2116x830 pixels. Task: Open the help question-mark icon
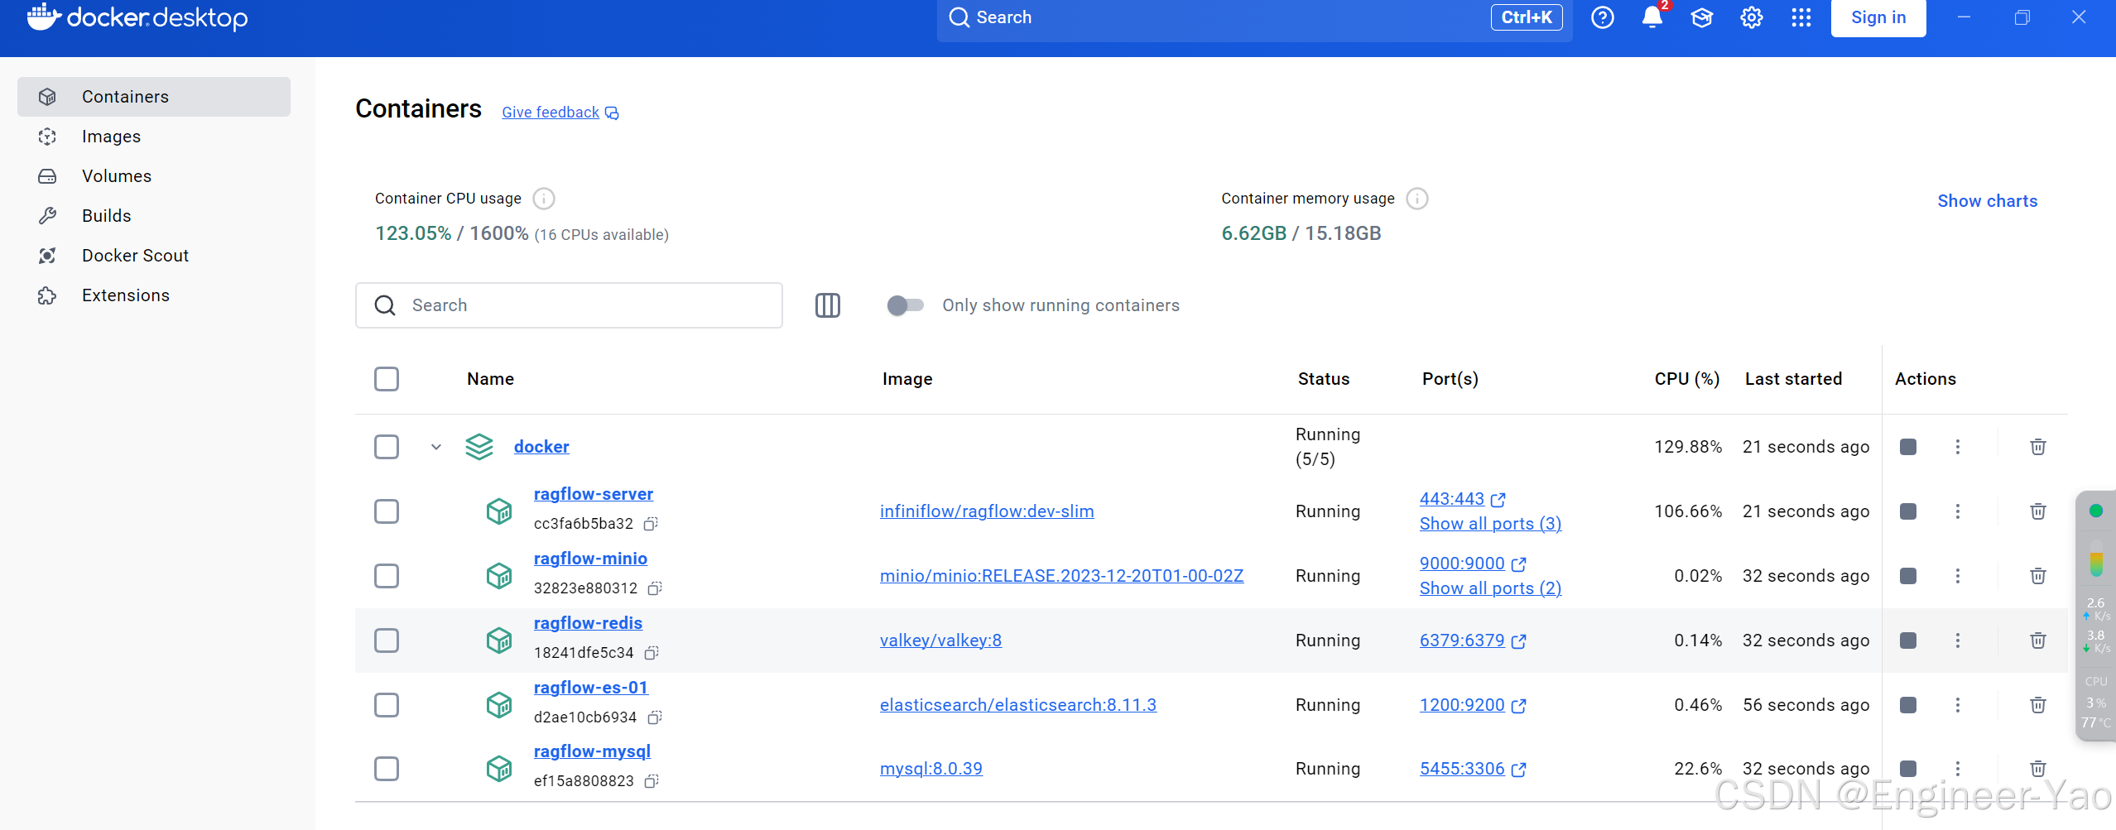tap(1603, 17)
